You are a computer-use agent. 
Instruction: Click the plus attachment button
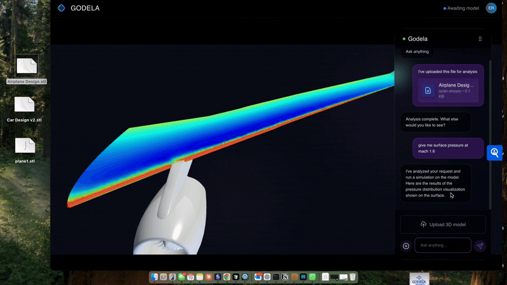[x=406, y=246]
